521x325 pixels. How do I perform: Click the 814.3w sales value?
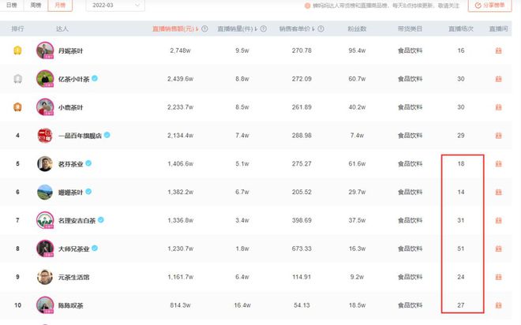click(x=181, y=305)
